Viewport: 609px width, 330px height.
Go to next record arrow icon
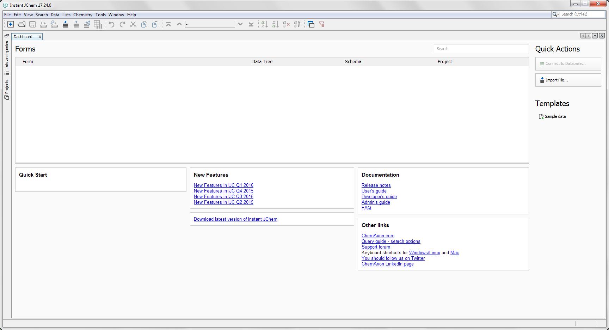click(240, 24)
